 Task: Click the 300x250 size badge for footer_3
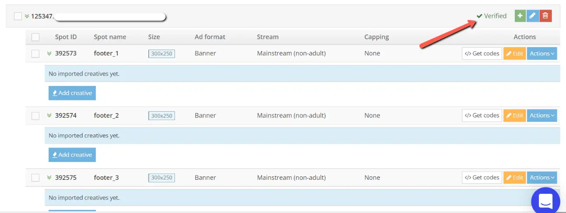pyautogui.click(x=161, y=178)
